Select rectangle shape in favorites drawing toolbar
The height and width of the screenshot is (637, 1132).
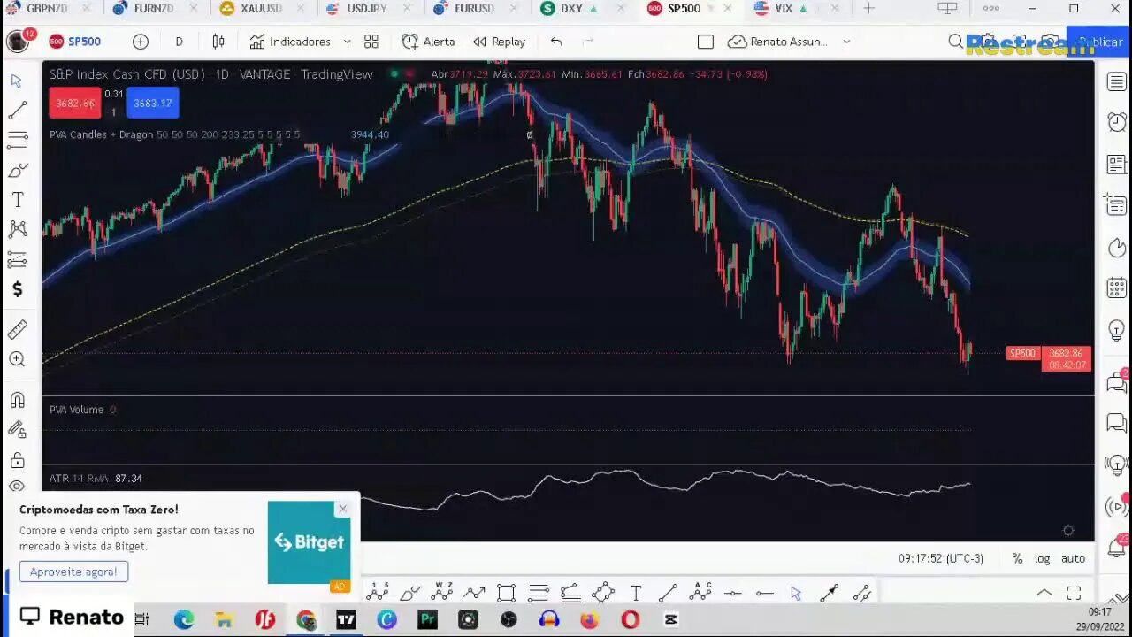(506, 593)
